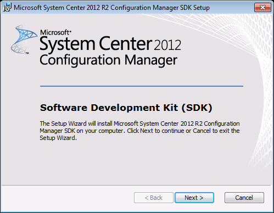The width and height of the screenshot is (274, 213).
Task: Click the installer icon in the title bar
Action: (x=7, y=8)
